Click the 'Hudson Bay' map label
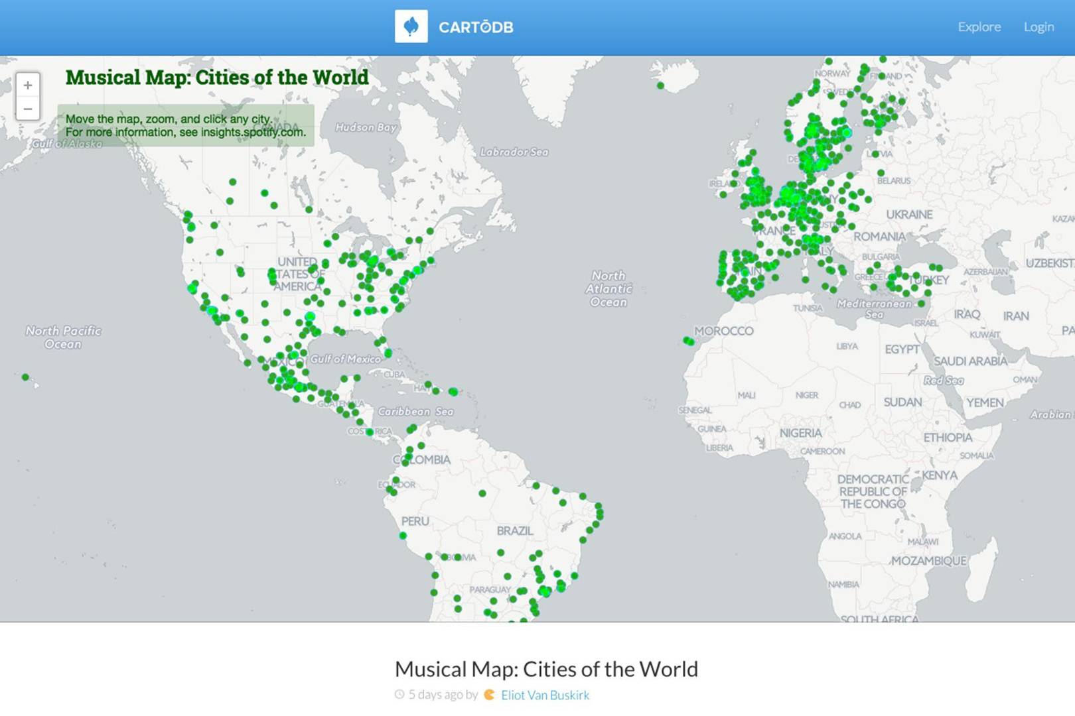The height and width of the screenshot is (716, 1075). pyautogui.click(x=366, y=127)
